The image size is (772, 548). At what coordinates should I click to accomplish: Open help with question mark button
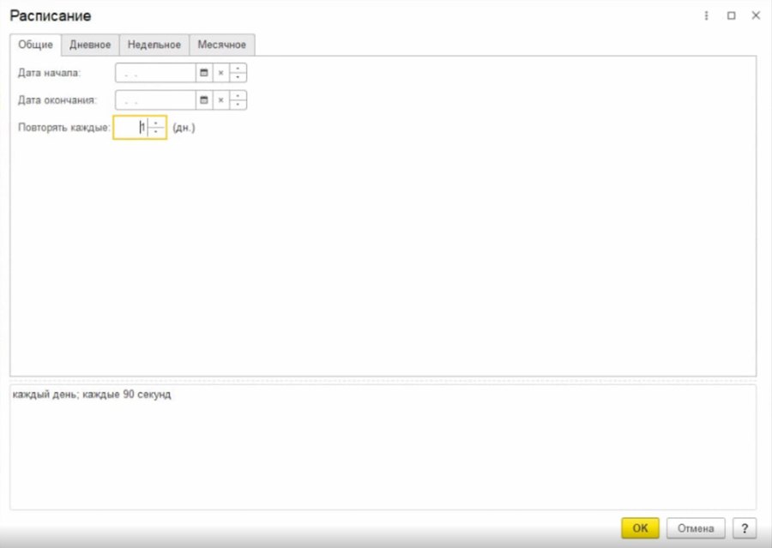pos(745,528)
